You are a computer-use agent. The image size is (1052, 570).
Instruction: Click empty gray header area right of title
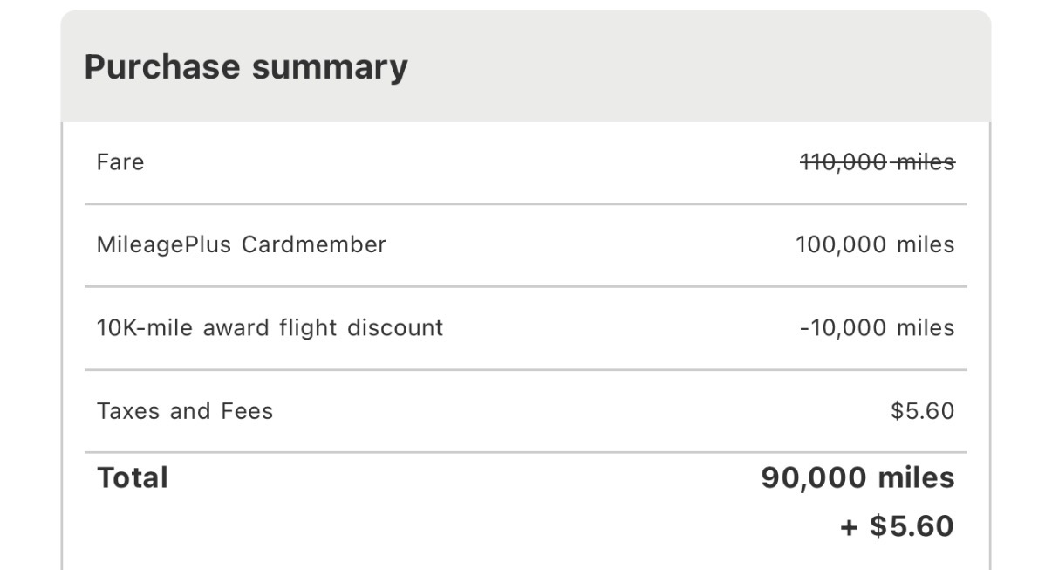click(698, 67)
